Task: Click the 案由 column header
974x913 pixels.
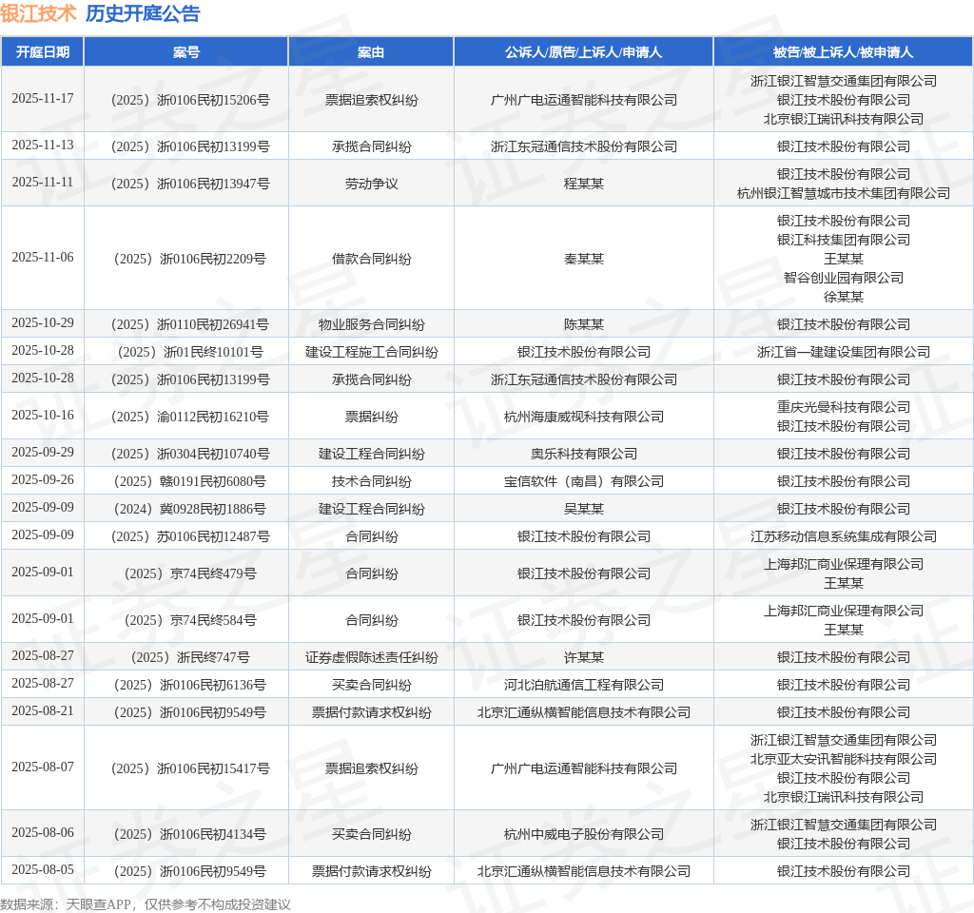Action: coord(371,52)
